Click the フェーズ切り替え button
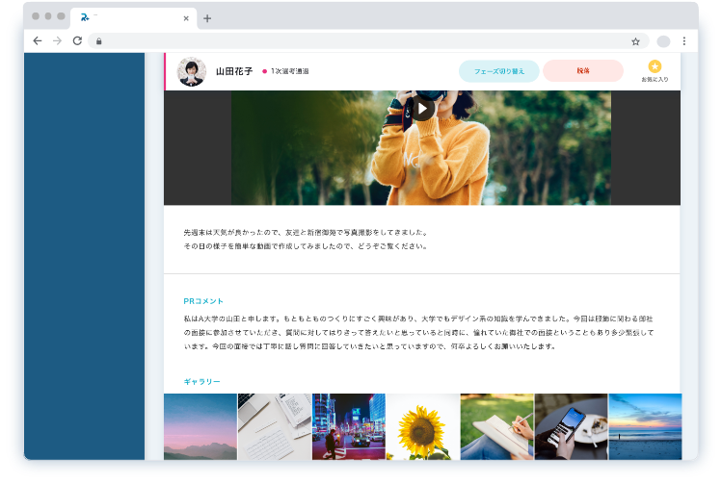This screenshot has height=484, width=722. pyautogui.click(x=498, y=71)
